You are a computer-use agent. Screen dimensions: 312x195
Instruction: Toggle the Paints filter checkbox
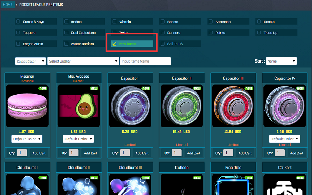211,33
